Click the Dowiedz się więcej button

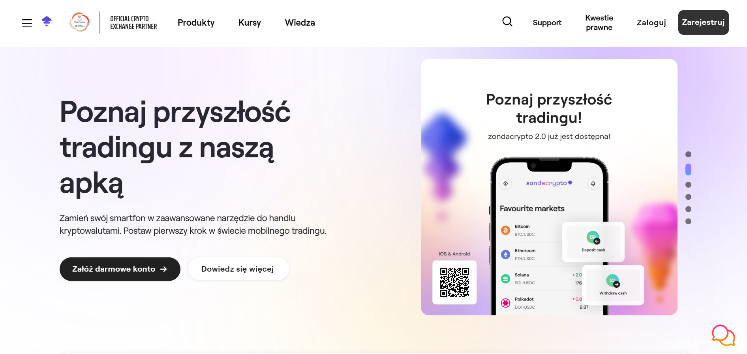(x=238, y=269)
